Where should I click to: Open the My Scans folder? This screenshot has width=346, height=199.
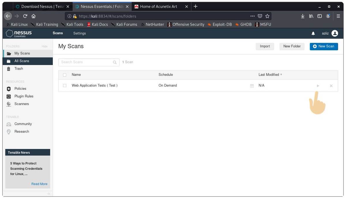pyautogui.click(x=28, y=53)
